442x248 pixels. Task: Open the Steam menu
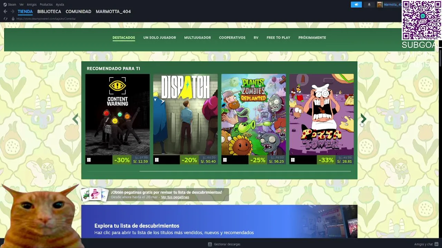(x=12, y=4)
